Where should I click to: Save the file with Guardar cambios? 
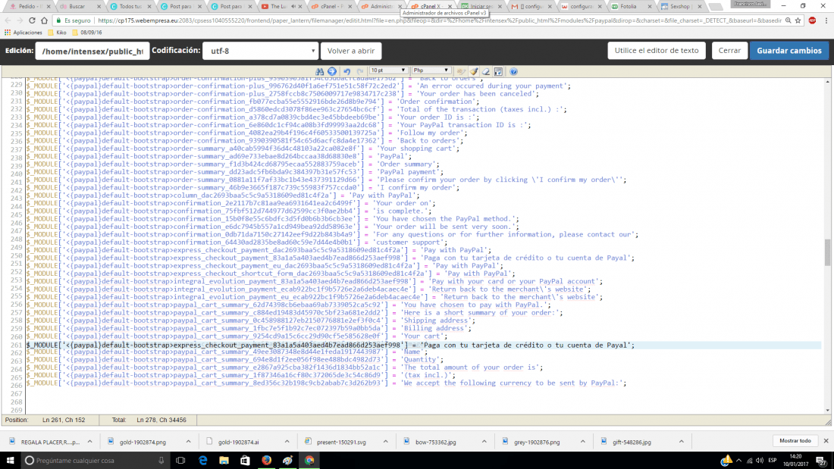(x=789, y=51)
